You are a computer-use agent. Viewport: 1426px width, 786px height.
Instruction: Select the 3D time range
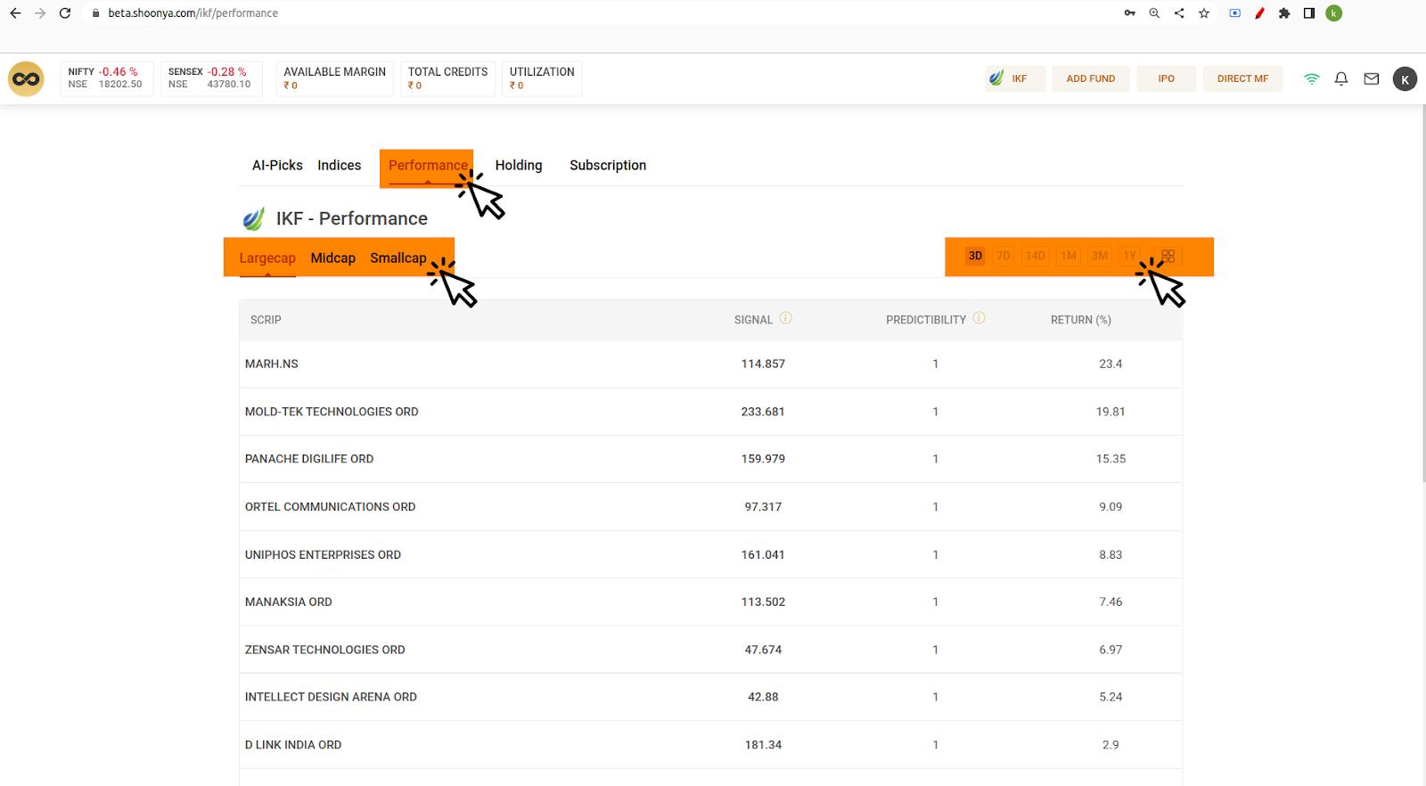pos(976,256)
